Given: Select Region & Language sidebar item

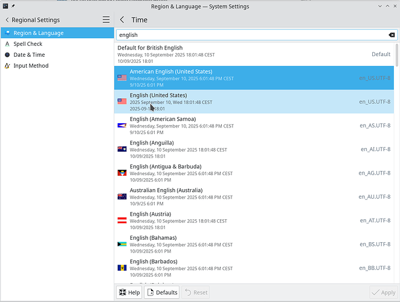Looking at the screenshot, I should point(38,33).
